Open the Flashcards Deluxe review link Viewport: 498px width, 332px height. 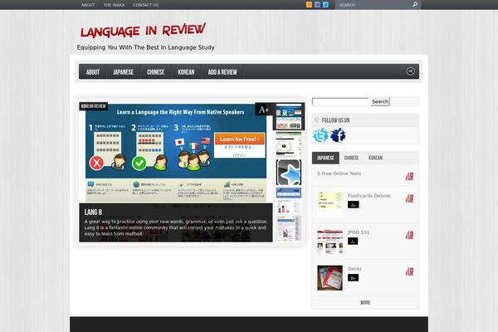[369, 196]
